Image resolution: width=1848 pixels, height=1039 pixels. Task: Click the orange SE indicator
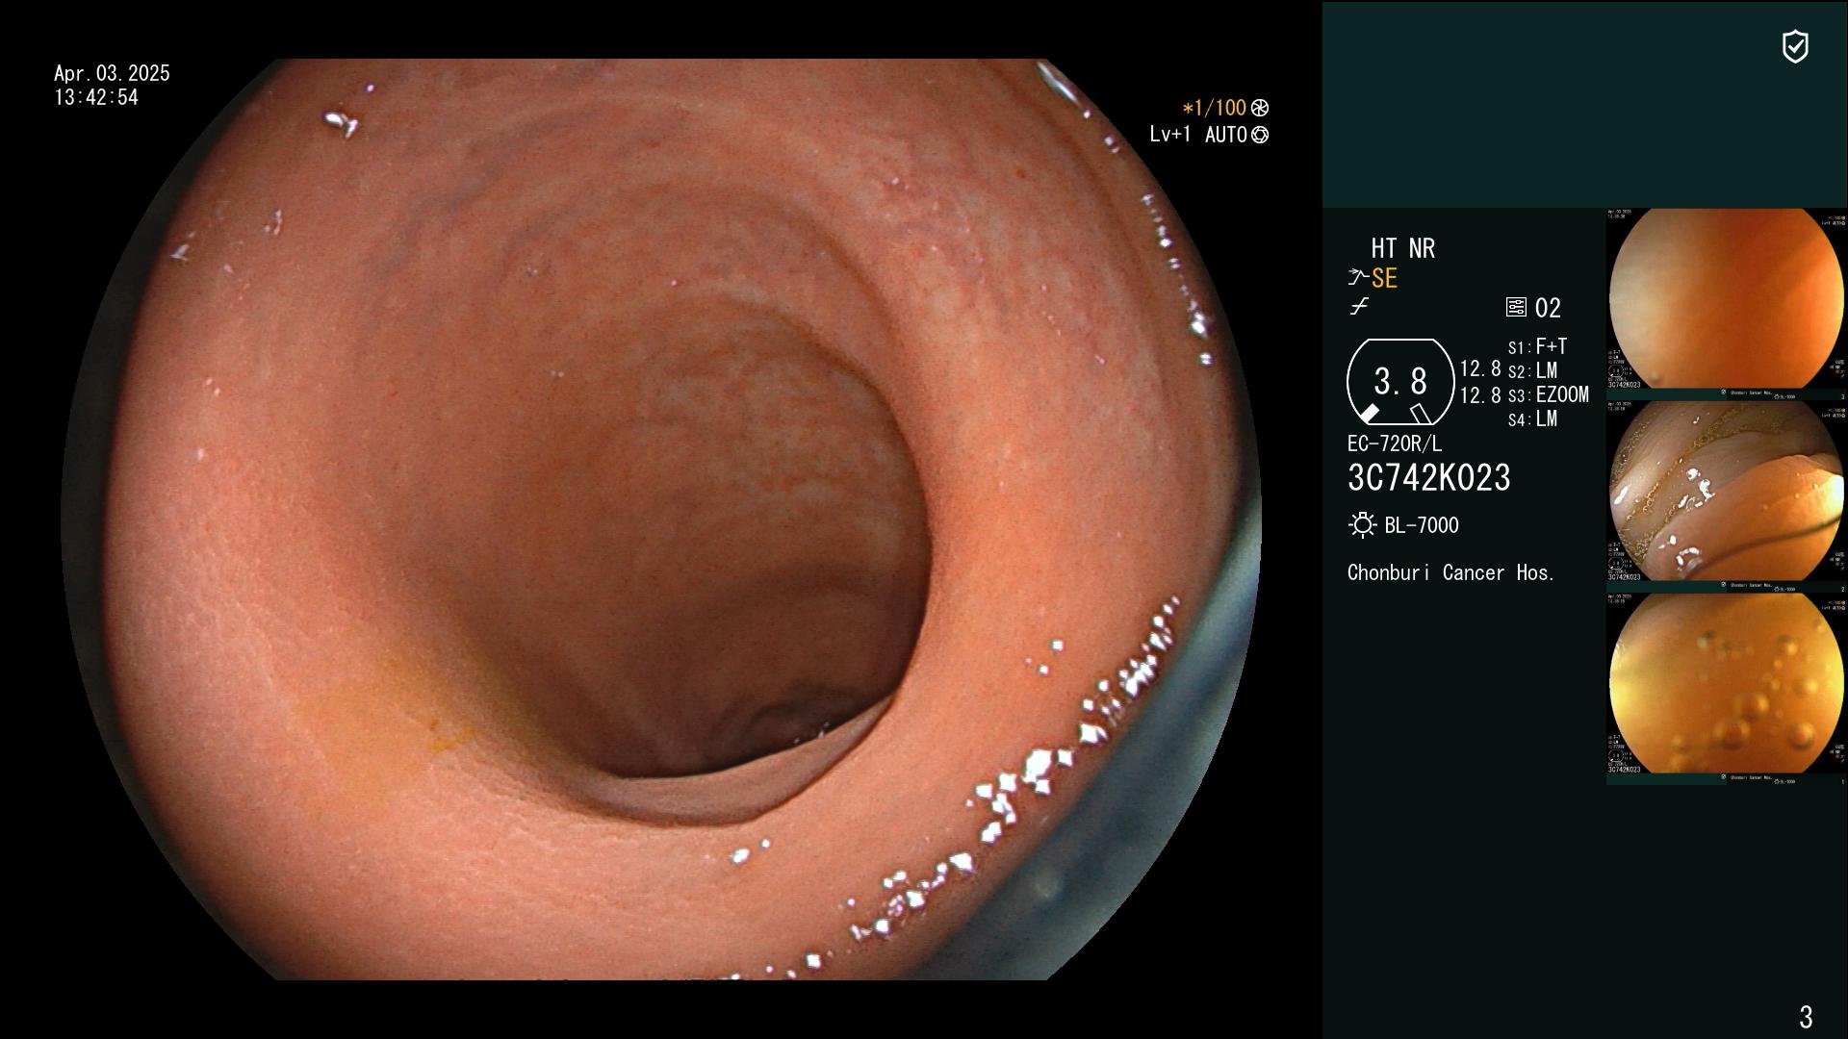tap(1384, 279)
